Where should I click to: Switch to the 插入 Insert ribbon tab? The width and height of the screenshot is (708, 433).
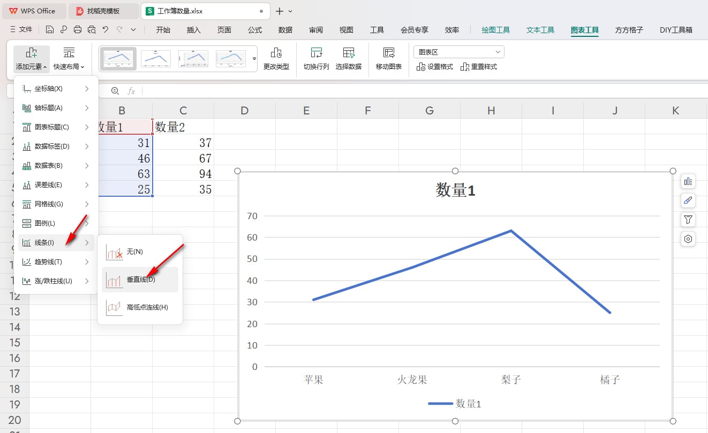tap(194, 30)
